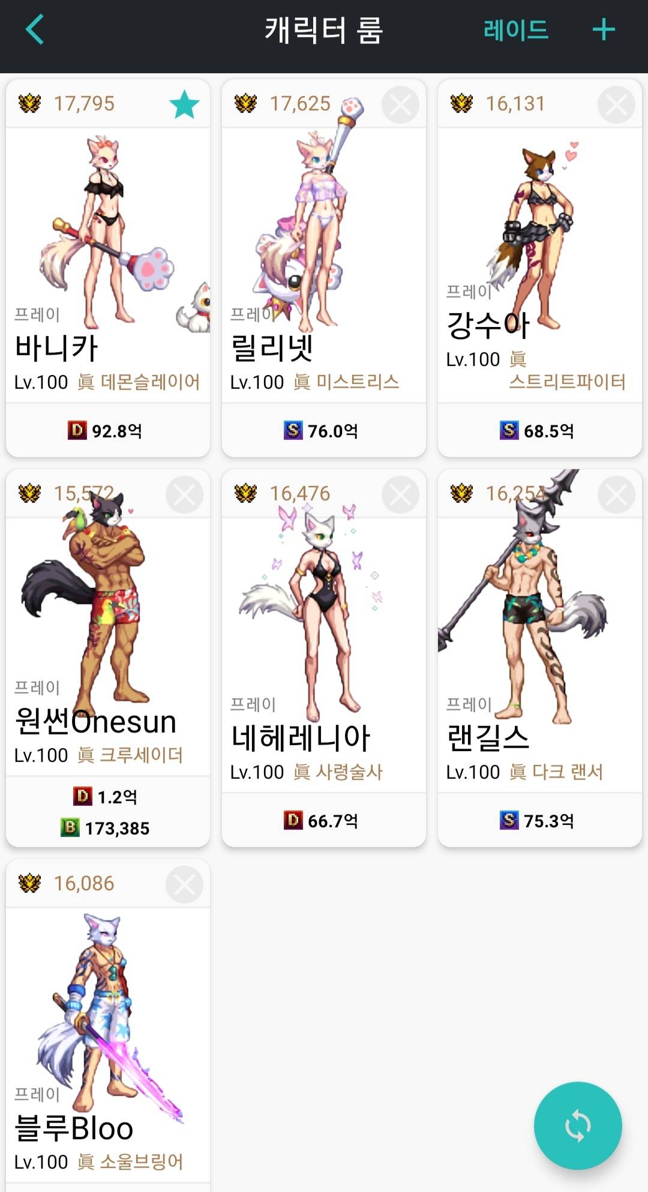The width and height of the screenshot is (648, 1192).
Task: Tap the crown icon beside 17,795
Action: click(x=29, y=103)
